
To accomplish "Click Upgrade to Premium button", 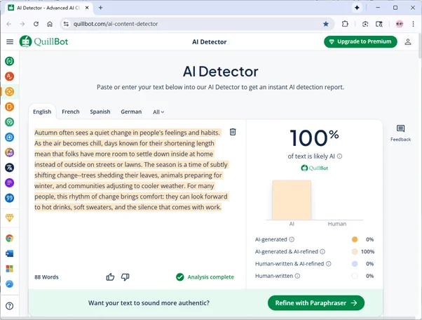I will coord(360,41).
